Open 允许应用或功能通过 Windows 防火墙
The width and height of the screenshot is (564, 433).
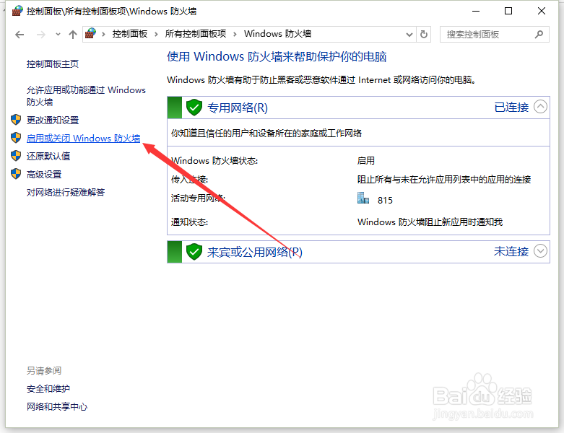click(86, 96)
